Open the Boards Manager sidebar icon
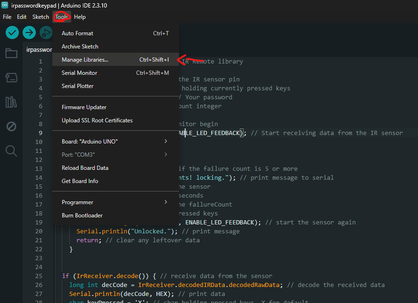The width and height of the screenshot is (418, 303). pyautogui.click(x=11, y=78)
